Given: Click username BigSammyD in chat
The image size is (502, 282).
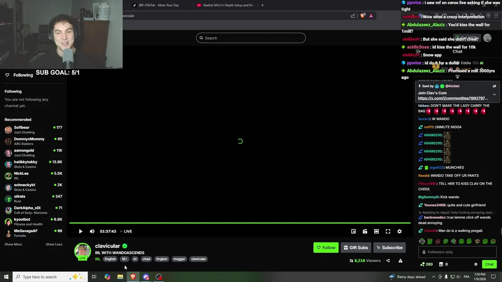Looking at the screenshot, I should [x=428, y=197].
